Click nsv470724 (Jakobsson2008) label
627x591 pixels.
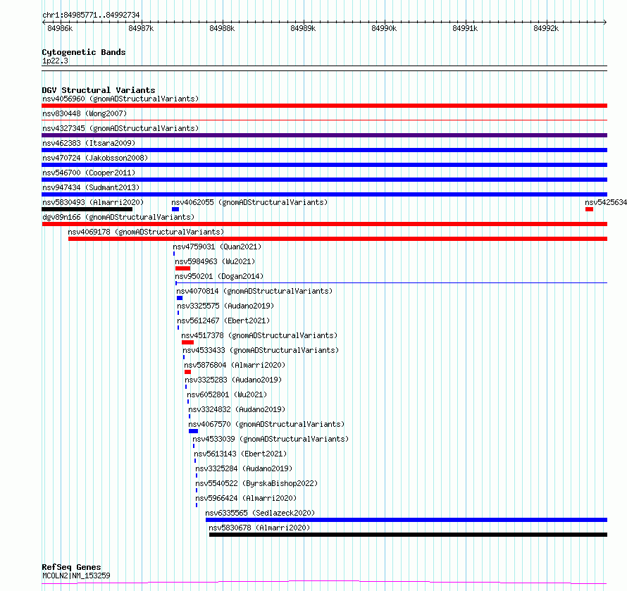95,158
